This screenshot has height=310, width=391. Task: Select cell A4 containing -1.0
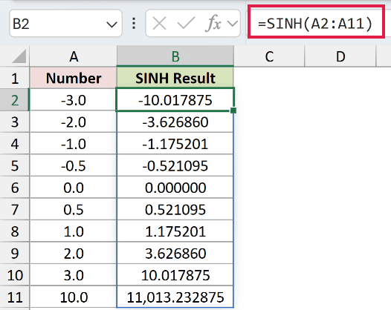(73, 144)
